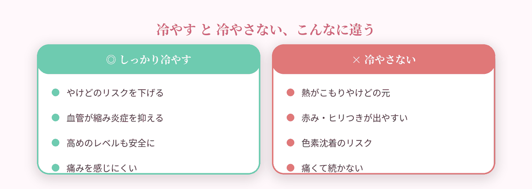Click the text 熱がこもりやけどの元
Screen dimensions: 532x189
click(346, 92)
